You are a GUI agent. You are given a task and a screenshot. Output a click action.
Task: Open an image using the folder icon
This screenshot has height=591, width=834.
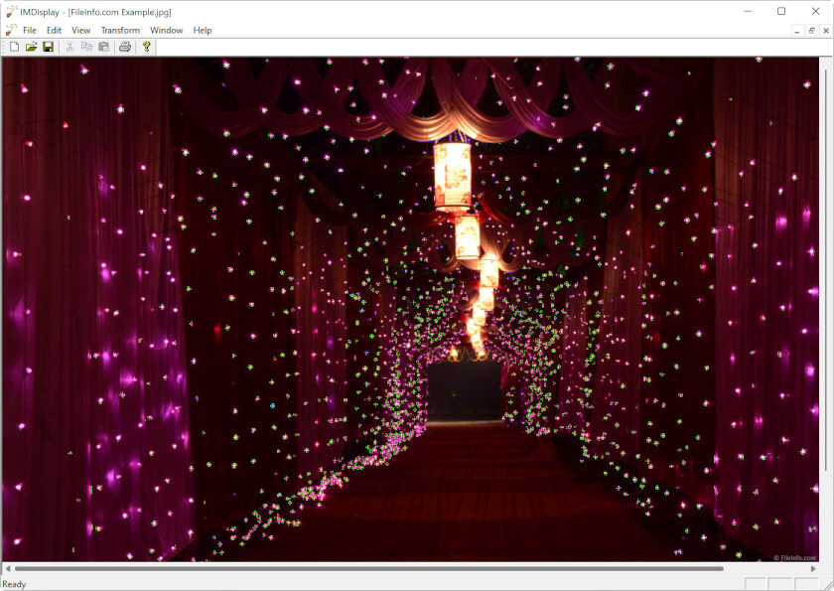pos(30,48)
